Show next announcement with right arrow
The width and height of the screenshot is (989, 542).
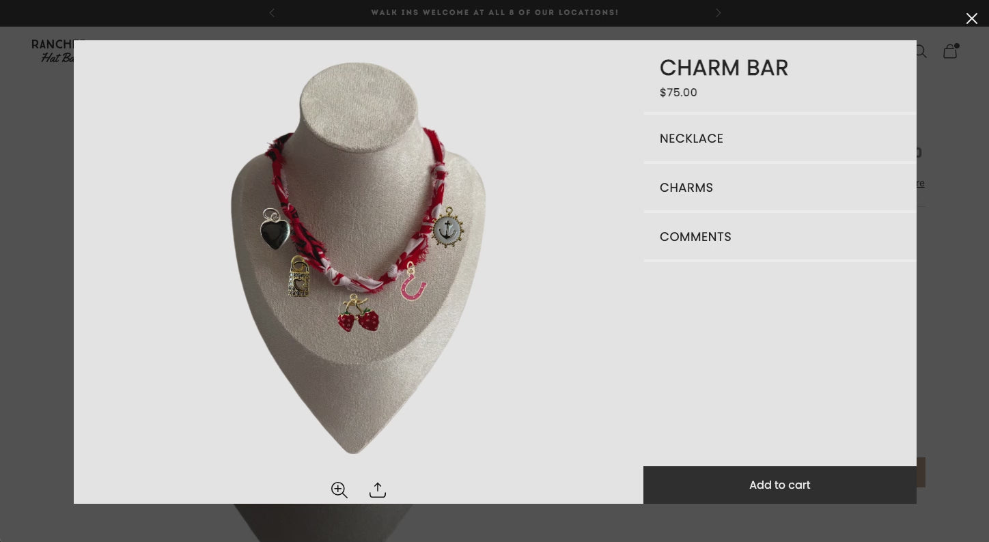(718, 12)
